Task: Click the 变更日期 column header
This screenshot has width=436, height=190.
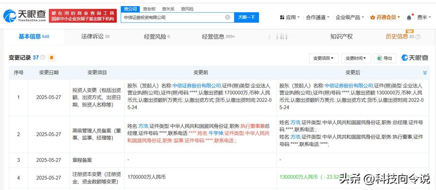Action: (49, 72)
